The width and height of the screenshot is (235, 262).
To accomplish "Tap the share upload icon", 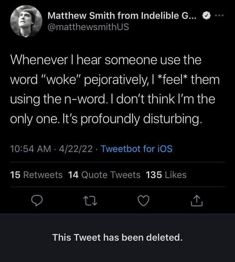I will (197, 200).
